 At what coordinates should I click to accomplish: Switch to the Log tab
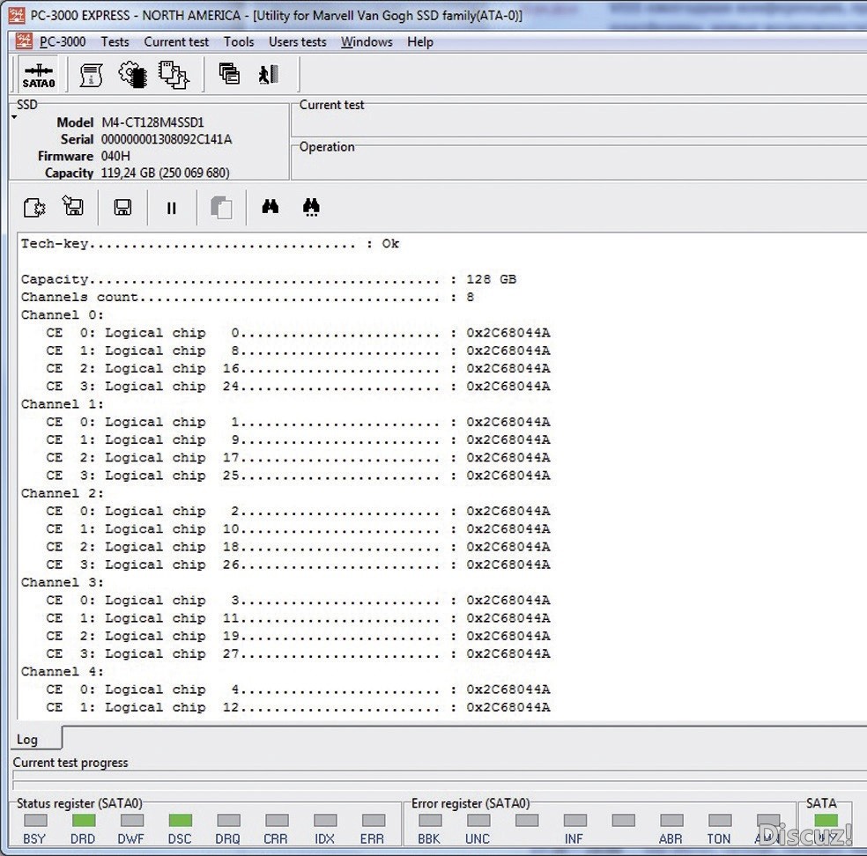[35, 739]
